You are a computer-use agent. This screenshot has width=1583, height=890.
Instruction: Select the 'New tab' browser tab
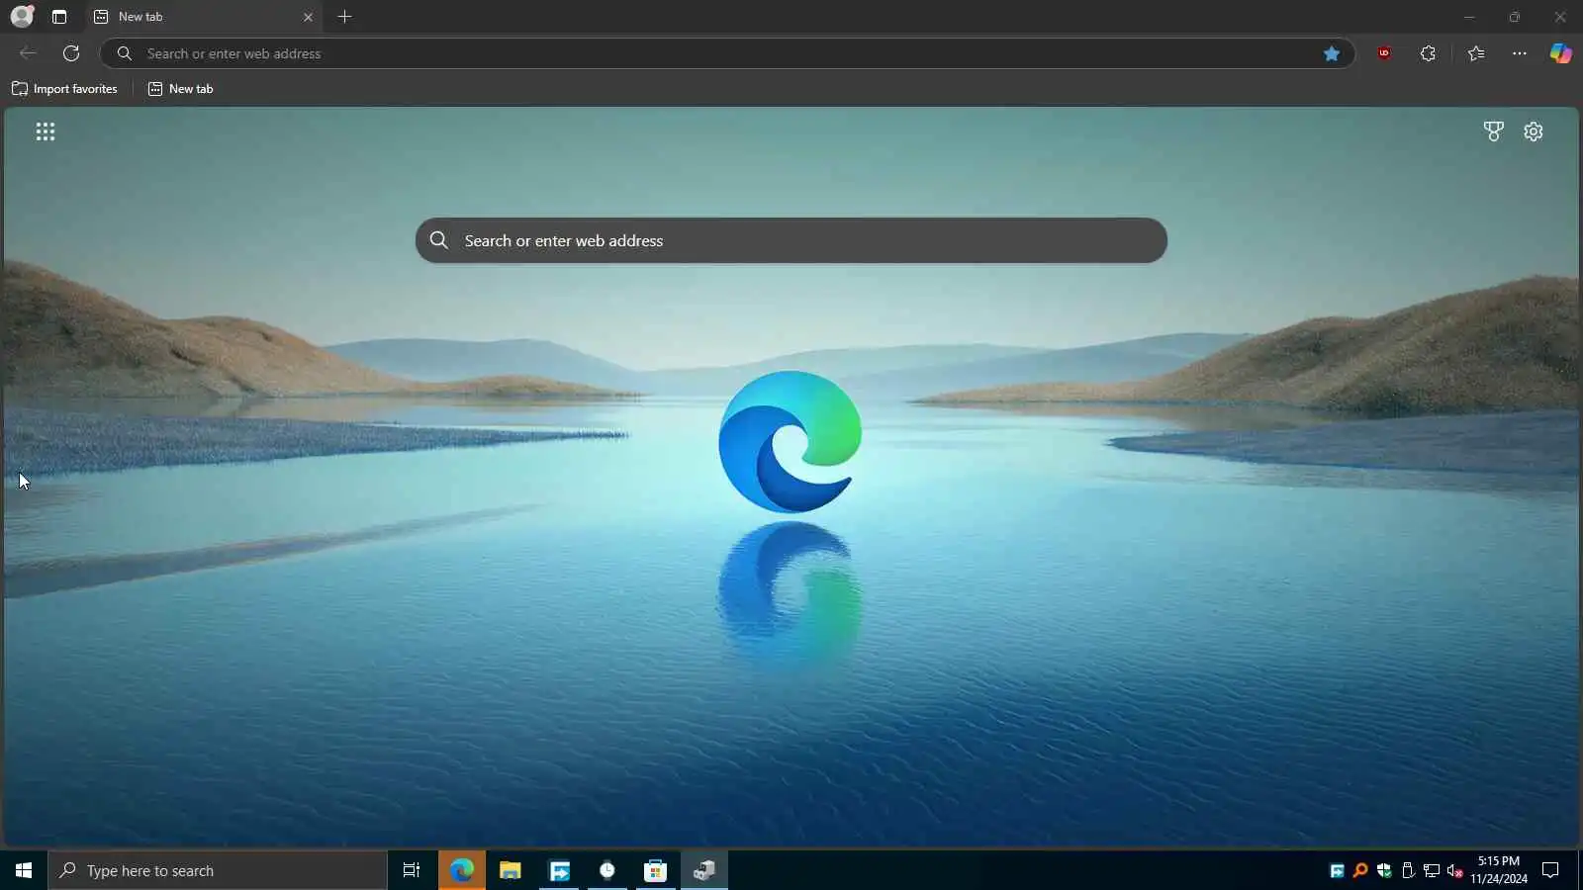coord(203,17)
